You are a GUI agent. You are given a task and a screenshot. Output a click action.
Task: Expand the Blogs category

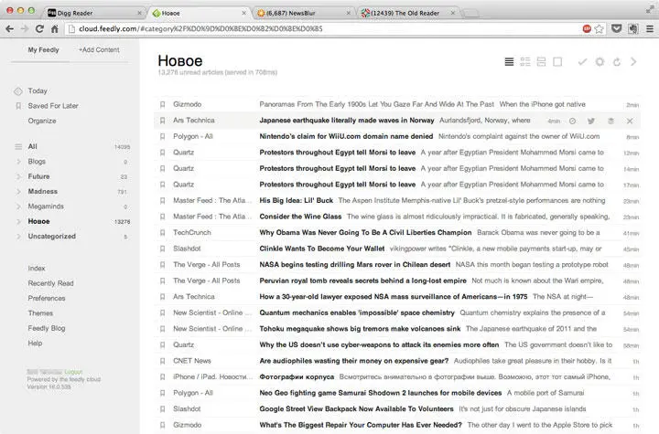18,162
